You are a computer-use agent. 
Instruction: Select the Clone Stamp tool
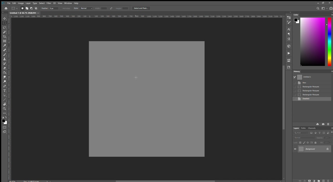click(4, 59)
